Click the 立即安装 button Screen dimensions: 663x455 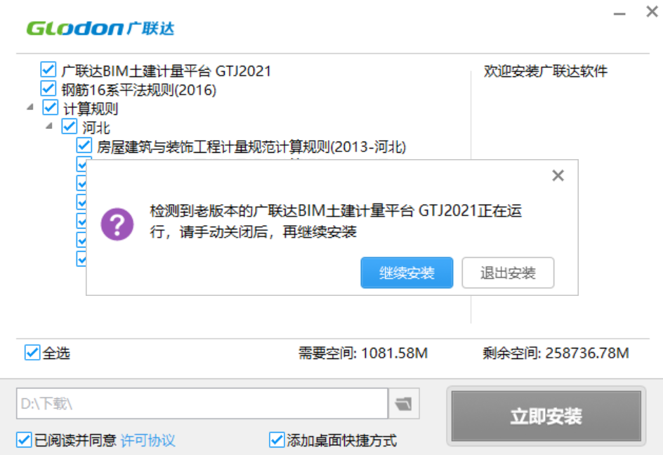tap(546, 416)
